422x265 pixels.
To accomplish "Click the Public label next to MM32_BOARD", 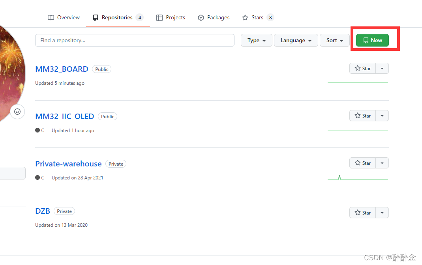I will click(x=102, y=69).
